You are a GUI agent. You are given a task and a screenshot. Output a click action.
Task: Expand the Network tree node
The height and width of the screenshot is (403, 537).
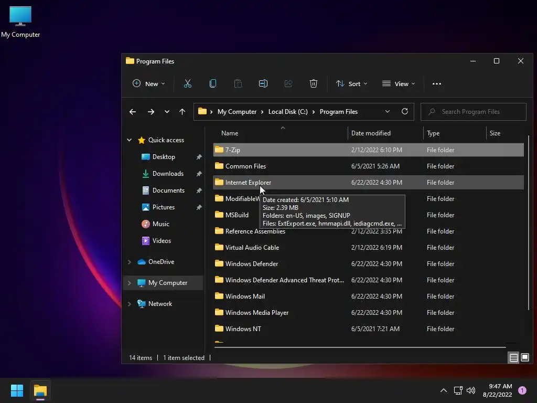pos(129,304)
